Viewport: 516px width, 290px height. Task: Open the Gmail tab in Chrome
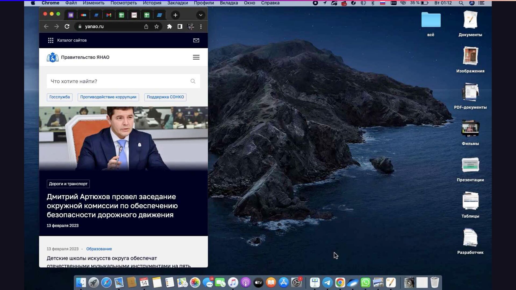(109, 15)
